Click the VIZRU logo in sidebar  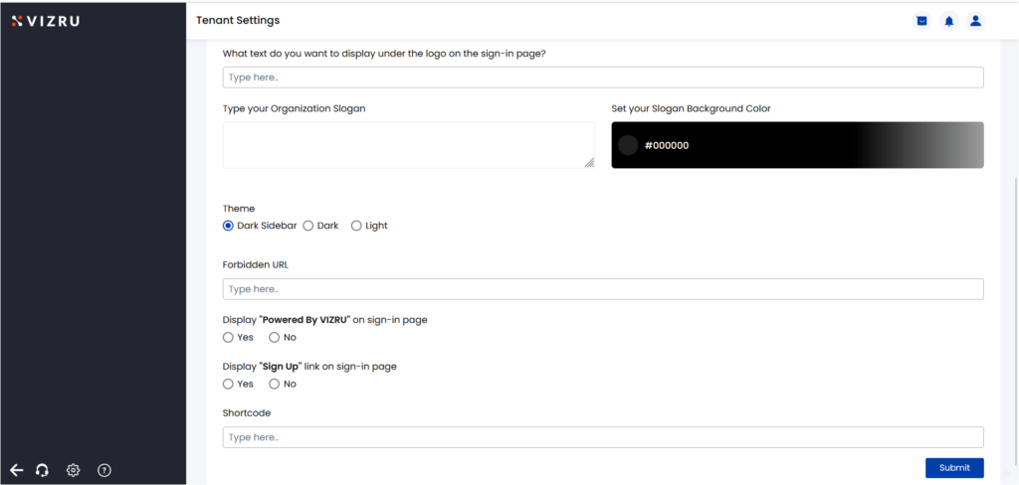tap(46, 21)
